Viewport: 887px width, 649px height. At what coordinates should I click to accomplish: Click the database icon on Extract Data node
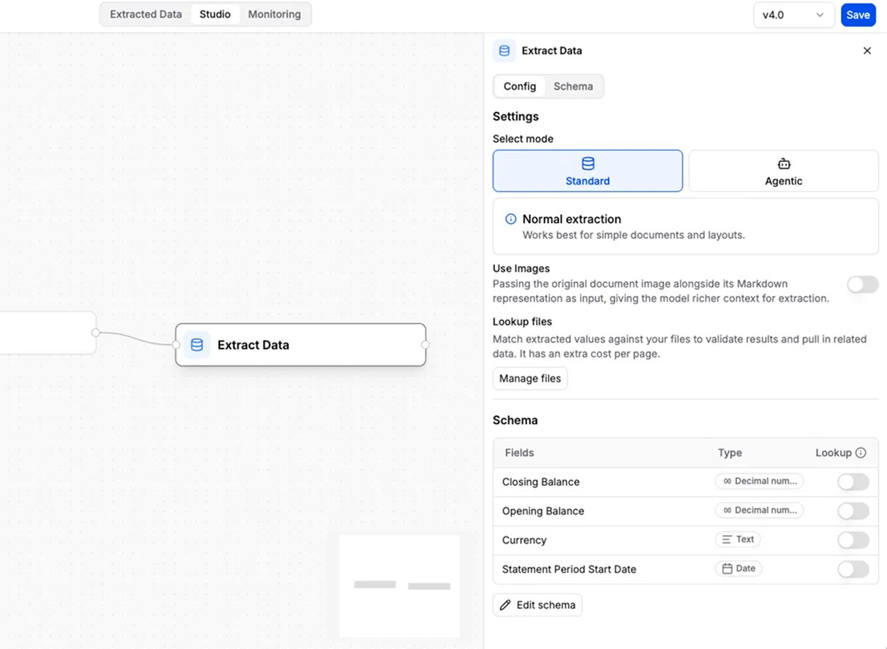click(x=197, y=345)
